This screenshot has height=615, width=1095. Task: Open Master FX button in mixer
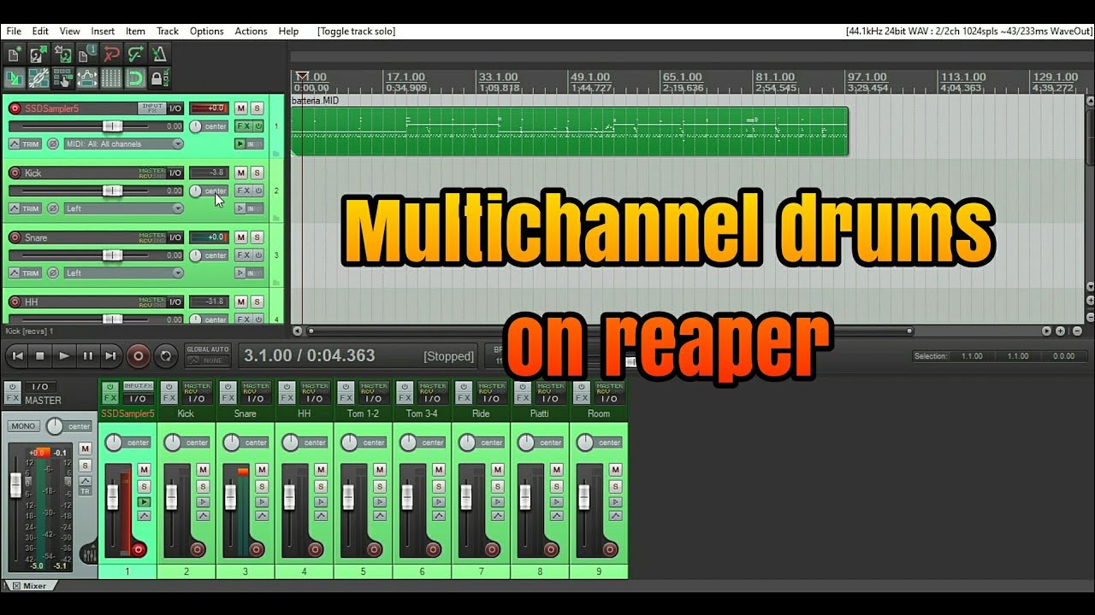12,399
